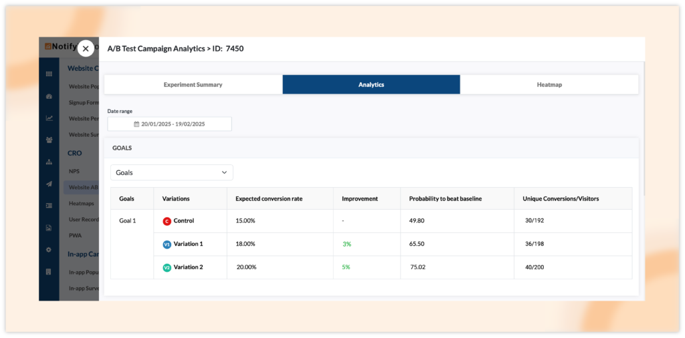Click the 49.80 probability value
Screen dimensions: 685x338
(x=417, y=220)
